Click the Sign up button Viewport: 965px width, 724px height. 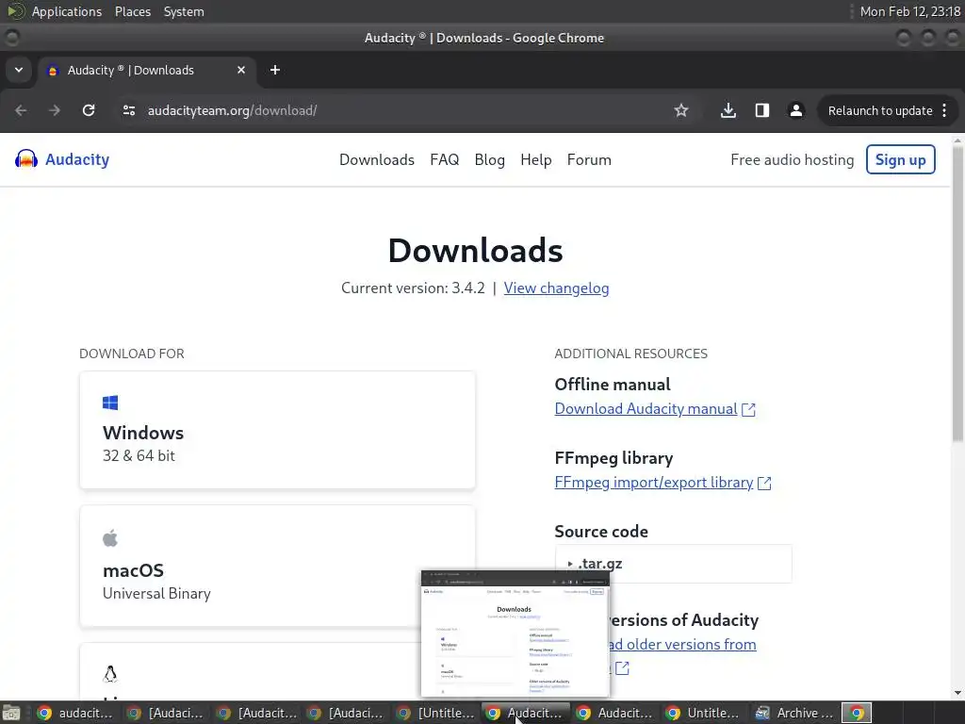900,159
